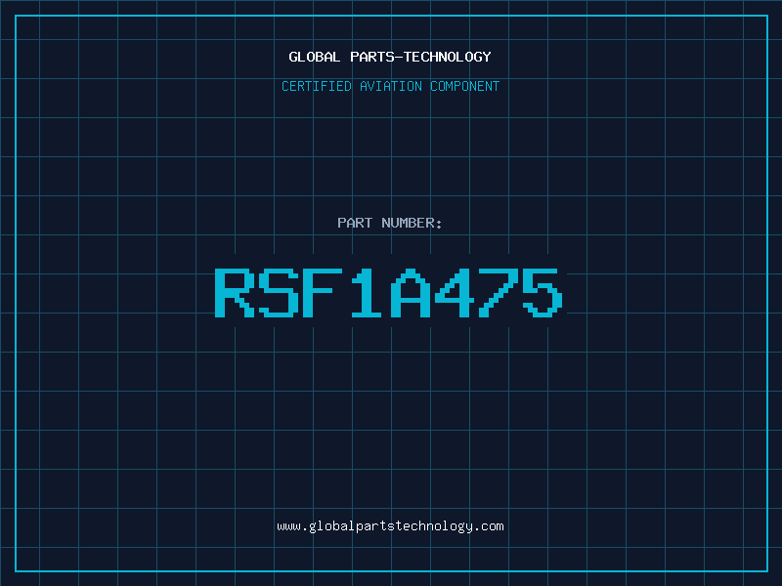Select the word AVIATION in the subtitle
This screenshot has height=586, width=782.
tap(391, 86)
